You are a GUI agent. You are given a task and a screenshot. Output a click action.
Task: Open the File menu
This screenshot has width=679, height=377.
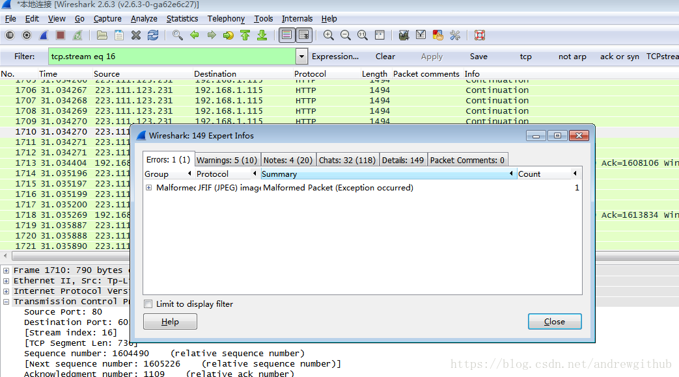click(10, 19)
